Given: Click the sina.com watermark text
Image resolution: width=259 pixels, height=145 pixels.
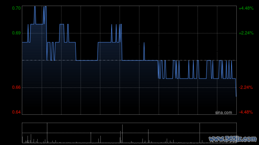Looking at the screenshot, I should (x=223, y=113).
